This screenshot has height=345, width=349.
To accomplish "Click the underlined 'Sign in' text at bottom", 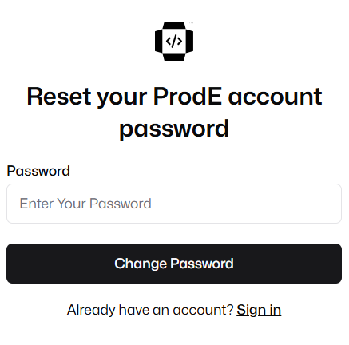I will 259,310.
